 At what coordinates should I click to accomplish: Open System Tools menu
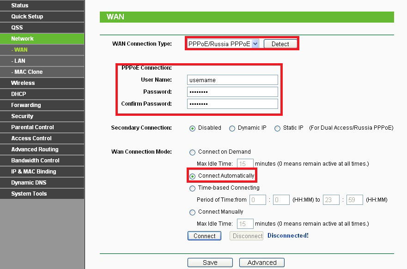[x=42, y=194]
